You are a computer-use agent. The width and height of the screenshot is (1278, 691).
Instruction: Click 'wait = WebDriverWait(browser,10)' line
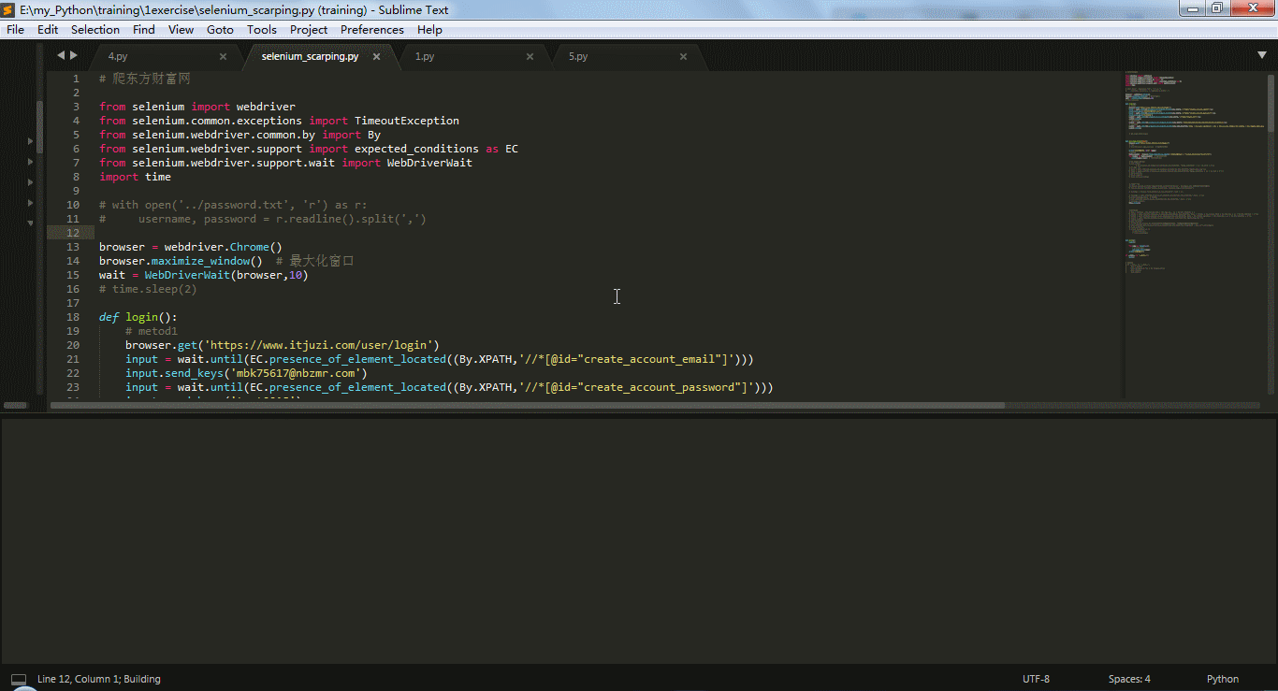(x=204, y=275)
